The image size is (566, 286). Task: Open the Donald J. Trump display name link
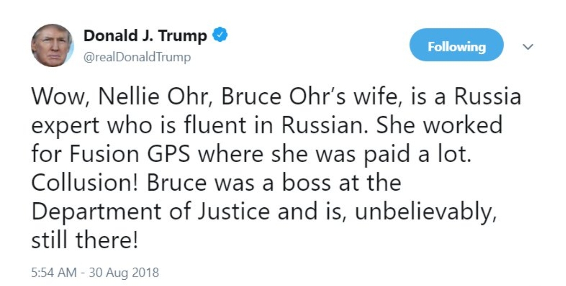pyautogui.click(x=145, y=36)
